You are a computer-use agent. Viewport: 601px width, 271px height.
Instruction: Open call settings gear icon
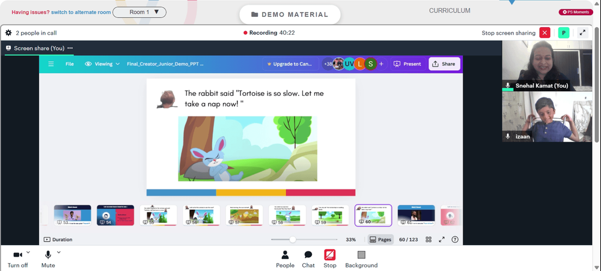pyautogui.click(x=8, y=33)
